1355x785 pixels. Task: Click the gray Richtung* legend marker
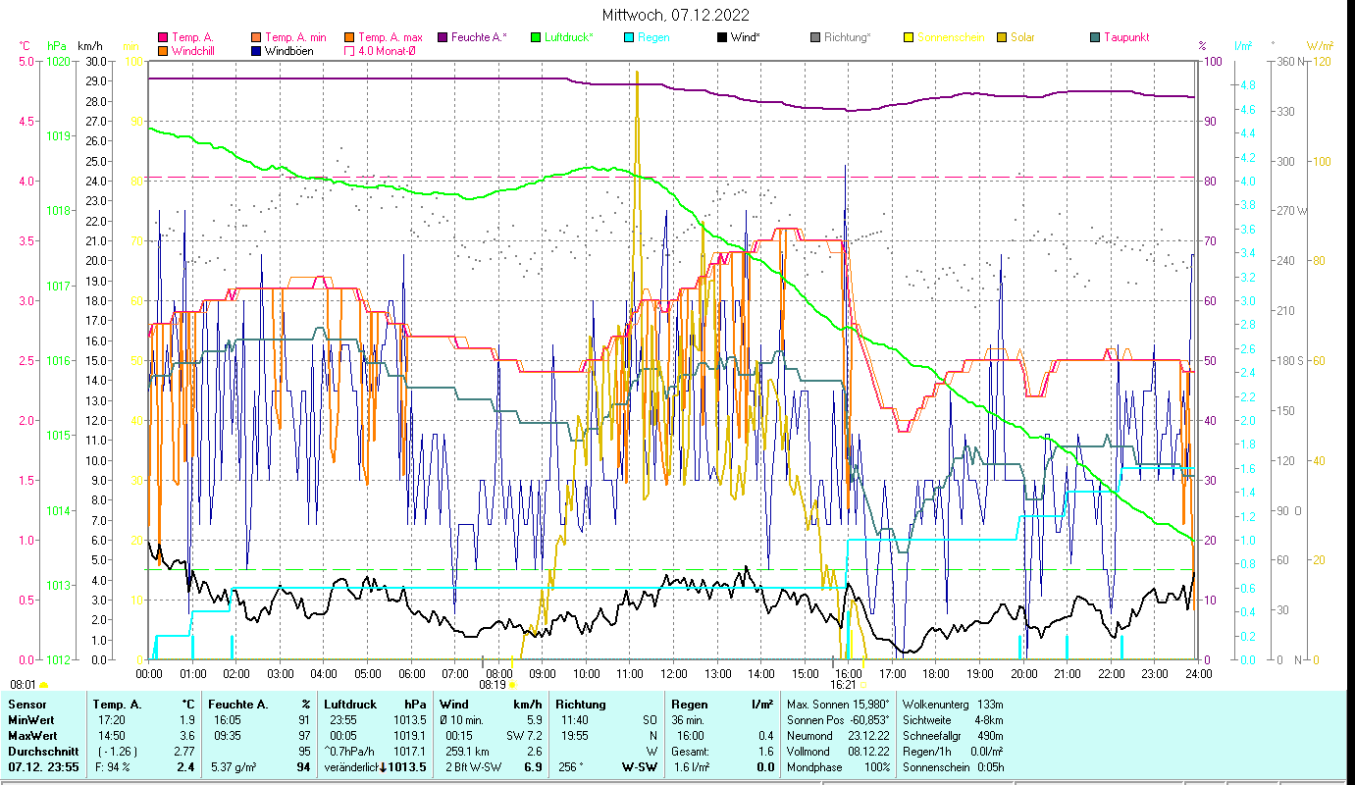(815, 37)
